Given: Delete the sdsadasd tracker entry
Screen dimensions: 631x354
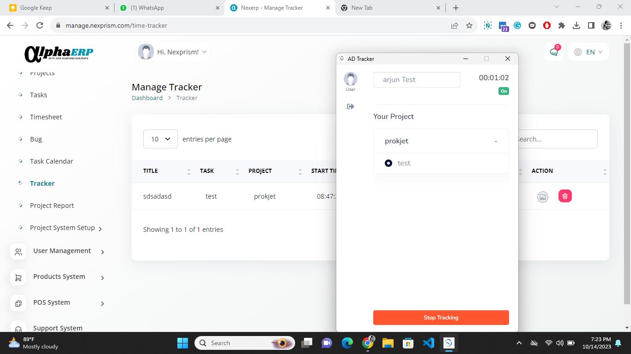Looking at the screenshot, I should pyautogui.click(x=564, y=196).
